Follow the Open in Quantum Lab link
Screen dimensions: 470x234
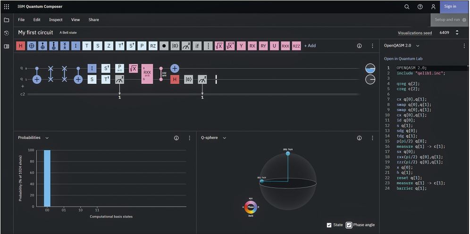403,59
